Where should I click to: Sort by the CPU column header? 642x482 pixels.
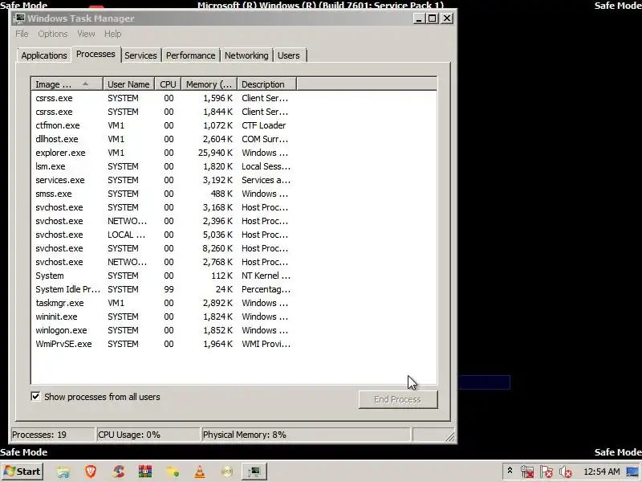[168, 84]
